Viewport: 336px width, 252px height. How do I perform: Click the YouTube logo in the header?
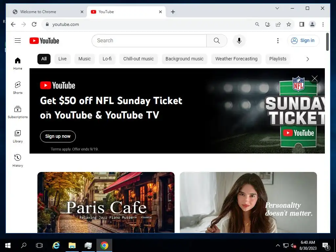[44, 41]
